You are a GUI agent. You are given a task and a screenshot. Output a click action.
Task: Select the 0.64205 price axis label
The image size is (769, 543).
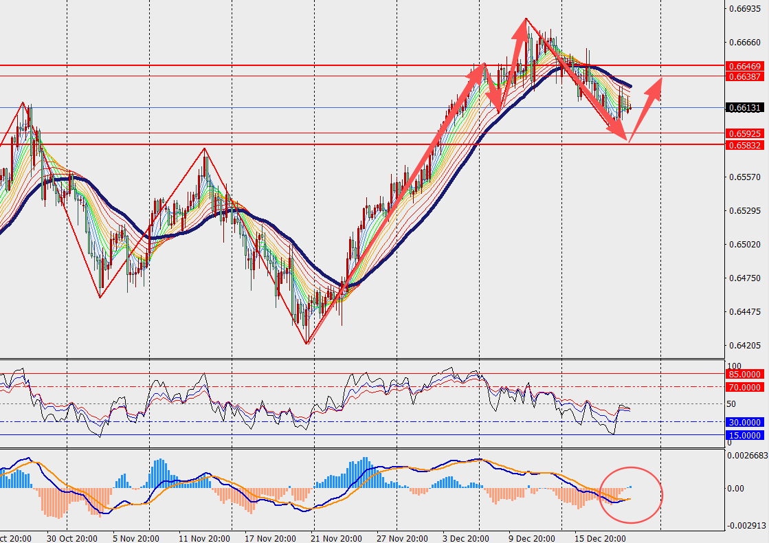click(x=745, y=346)
